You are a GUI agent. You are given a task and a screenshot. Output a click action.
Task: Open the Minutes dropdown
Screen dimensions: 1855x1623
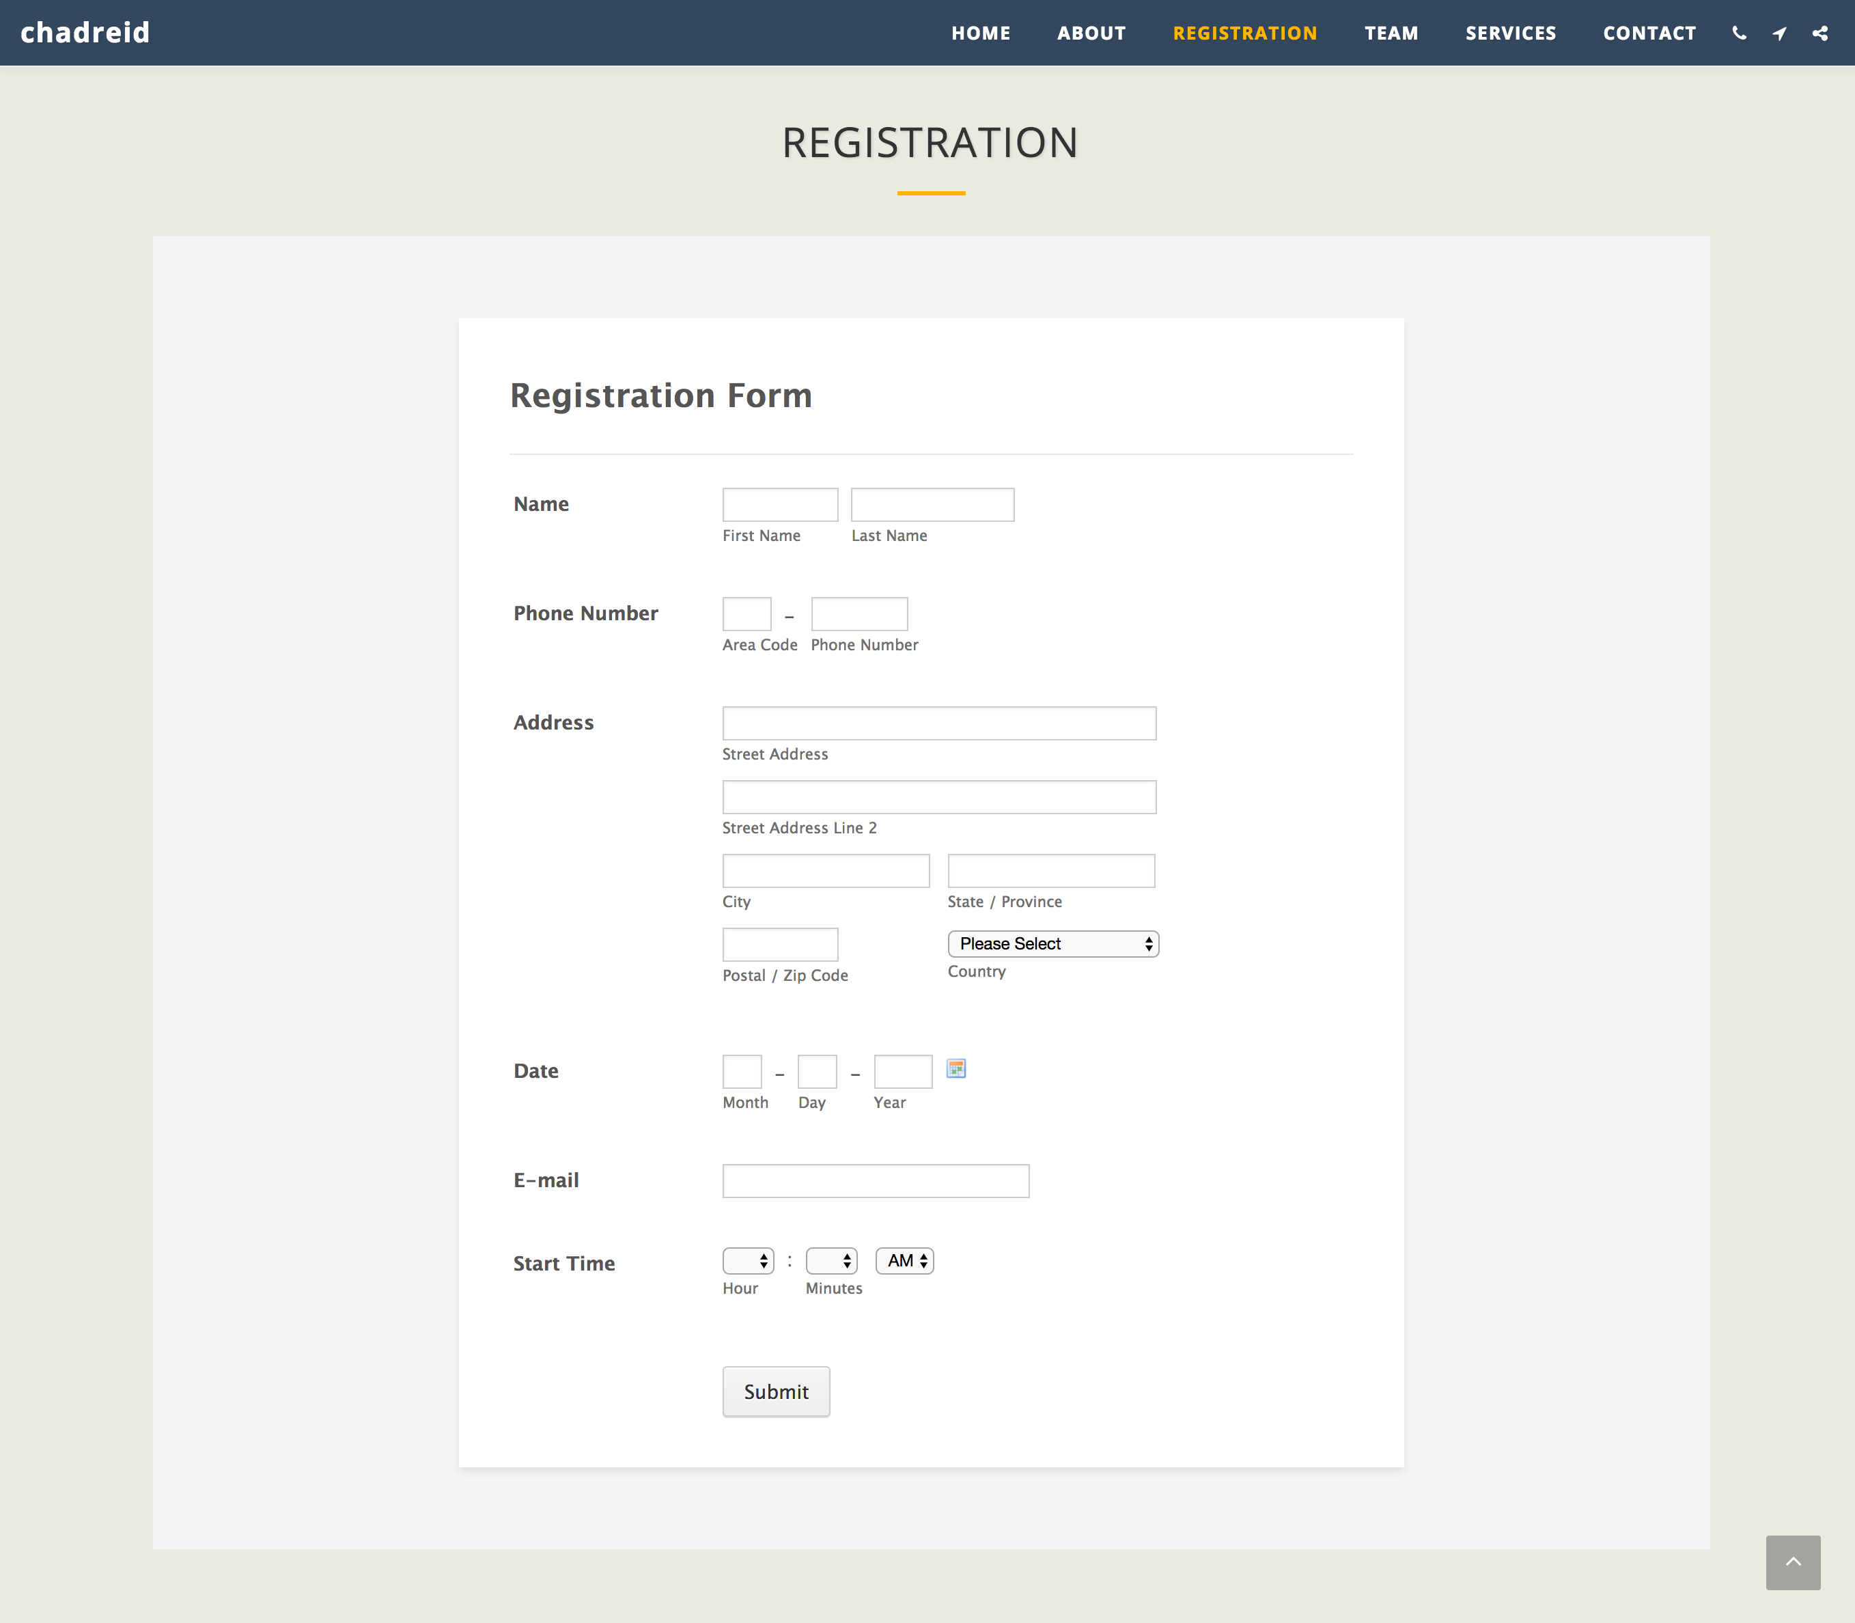coord(831,1261)
